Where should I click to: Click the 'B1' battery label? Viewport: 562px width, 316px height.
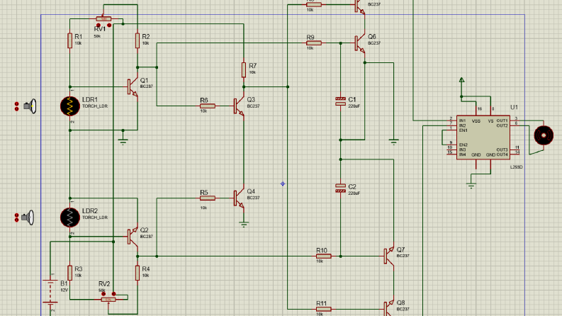click(x=64, y=283)
